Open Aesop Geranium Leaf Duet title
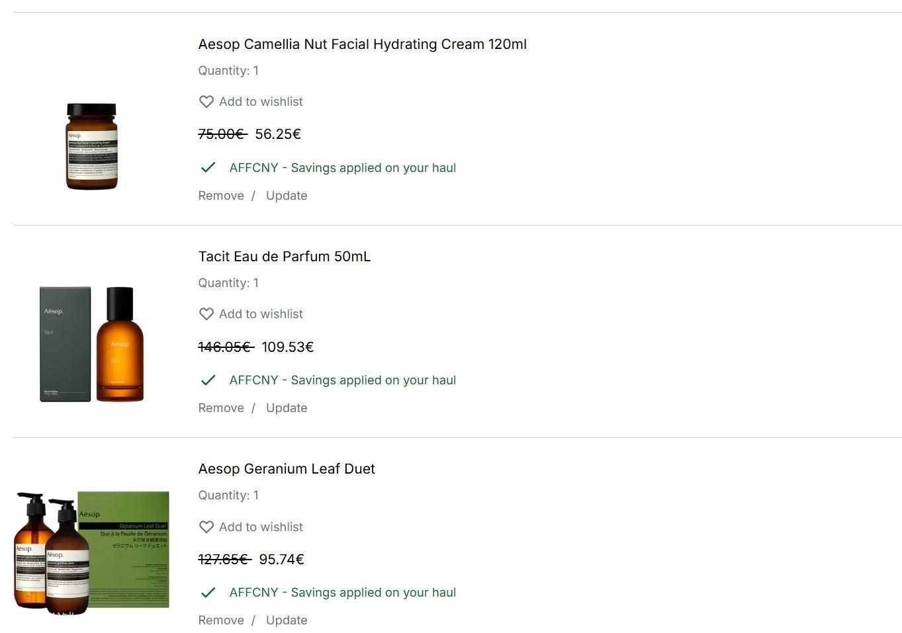This screenshot has width=902, height=633. coord(287,469)
